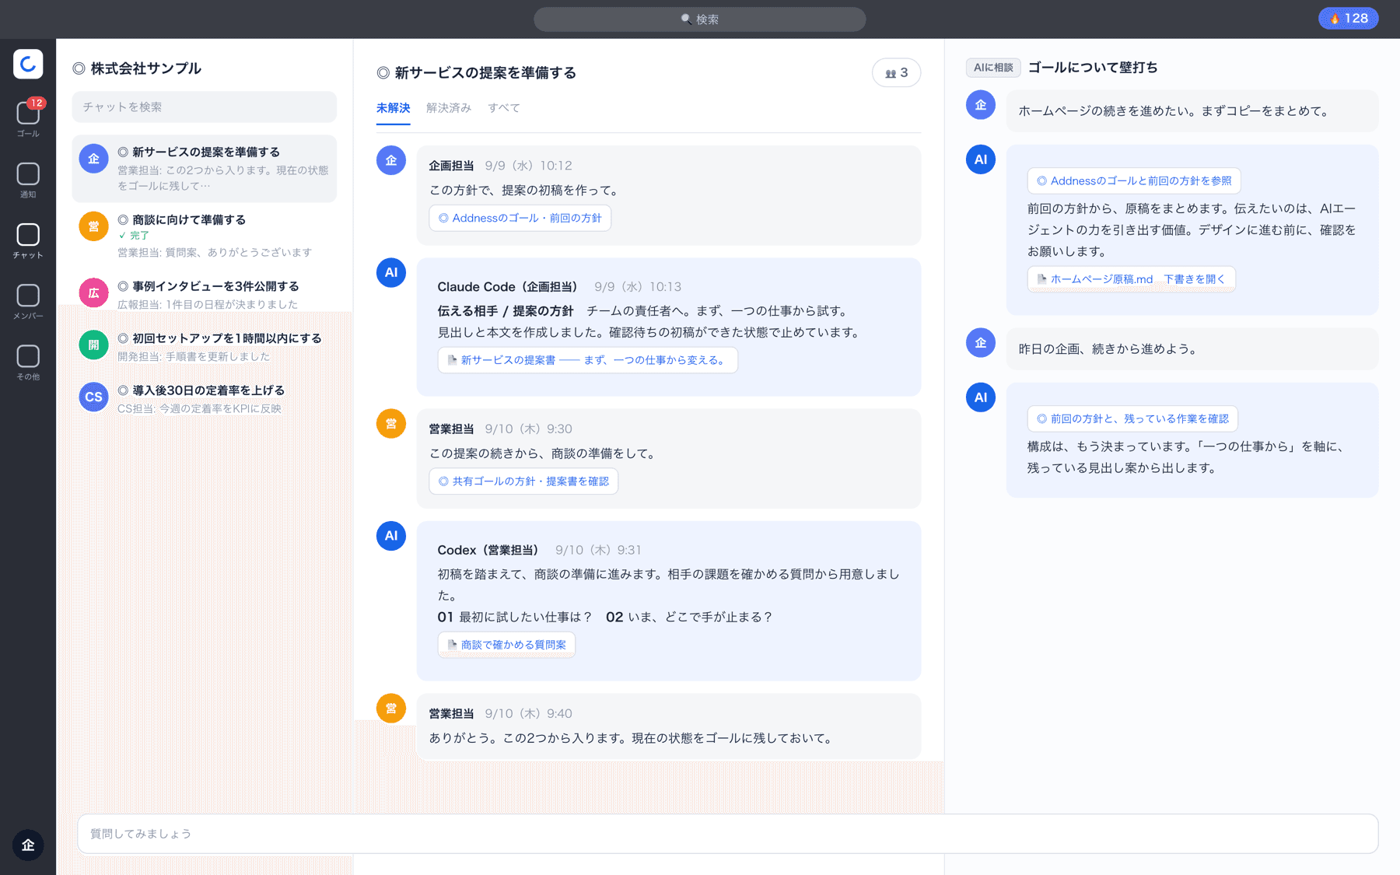1400x875 pixels.
Task: Click the 完了 status under 商談に向けて準備する
Action: point(134,236)
